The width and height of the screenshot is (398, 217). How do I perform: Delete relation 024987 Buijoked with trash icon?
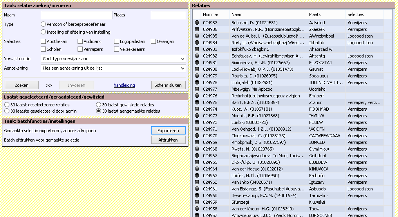197,23
